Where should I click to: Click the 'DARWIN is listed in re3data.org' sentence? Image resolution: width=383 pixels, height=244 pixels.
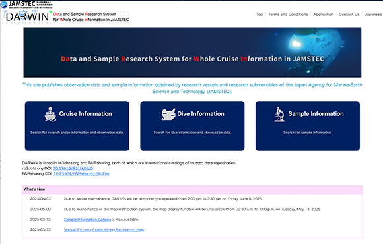pyautogui.click(x=129, y=163)
